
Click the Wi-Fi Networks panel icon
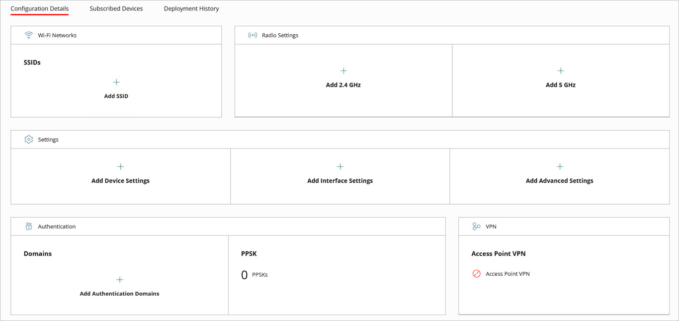pyautogui.click(x=28, y=35)
